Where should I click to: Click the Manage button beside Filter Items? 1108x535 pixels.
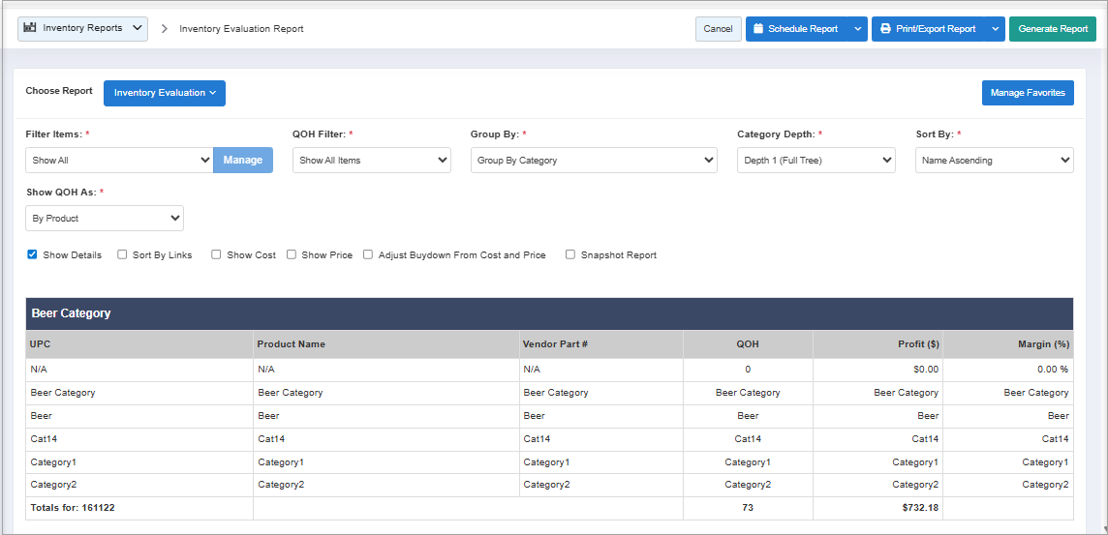pyautogui.click(x=242, y=161)
